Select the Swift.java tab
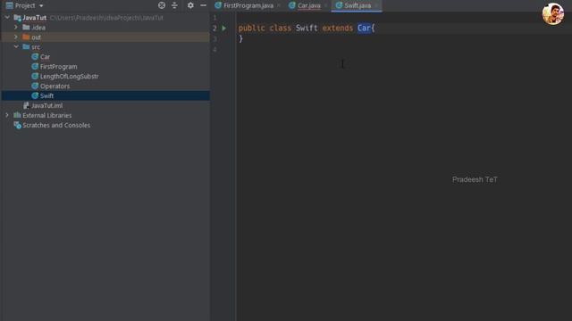Screen dimensions: 572x321 [x=357, y=5]
